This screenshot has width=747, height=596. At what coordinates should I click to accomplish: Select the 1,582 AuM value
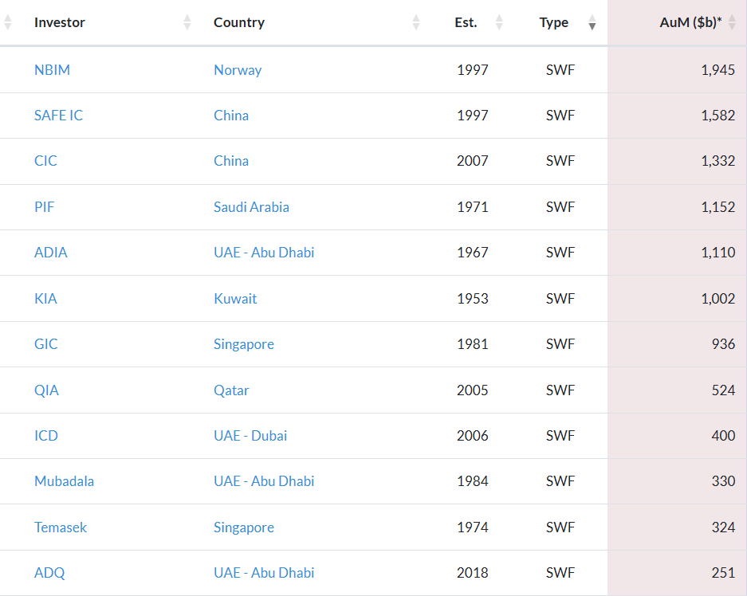point(718,116)
